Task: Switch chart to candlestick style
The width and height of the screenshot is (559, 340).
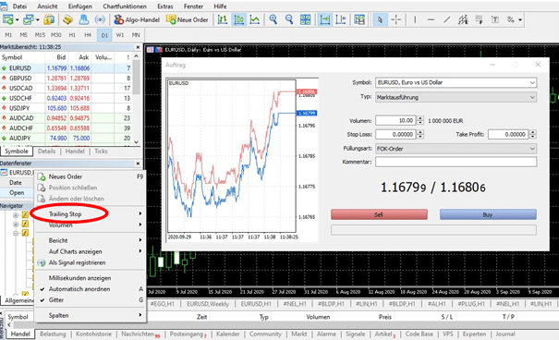Action: (x=239, y=19)
